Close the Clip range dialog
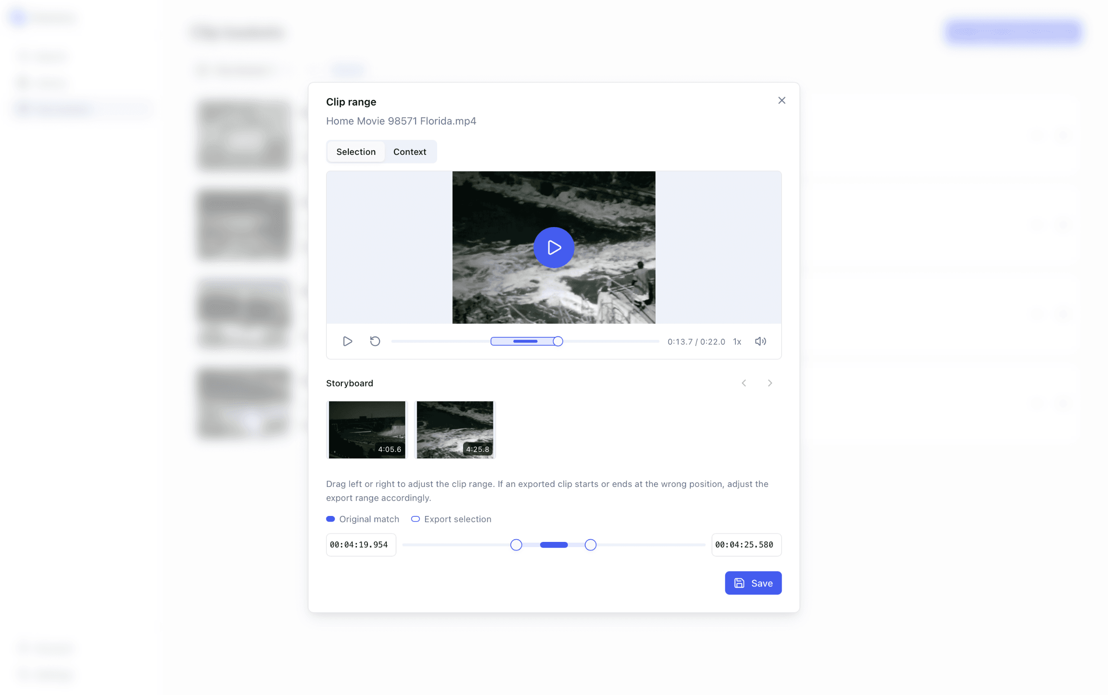Viewport: 1108px width, 695px height. 781,100
